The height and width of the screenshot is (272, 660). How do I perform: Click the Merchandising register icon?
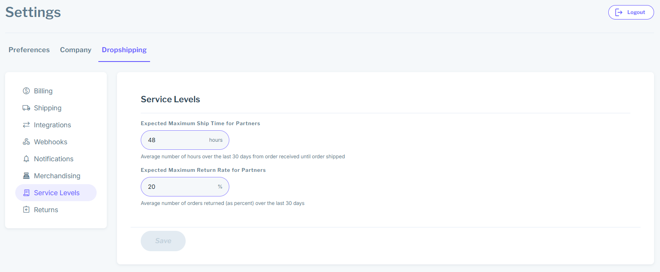(x=26, y=176)
